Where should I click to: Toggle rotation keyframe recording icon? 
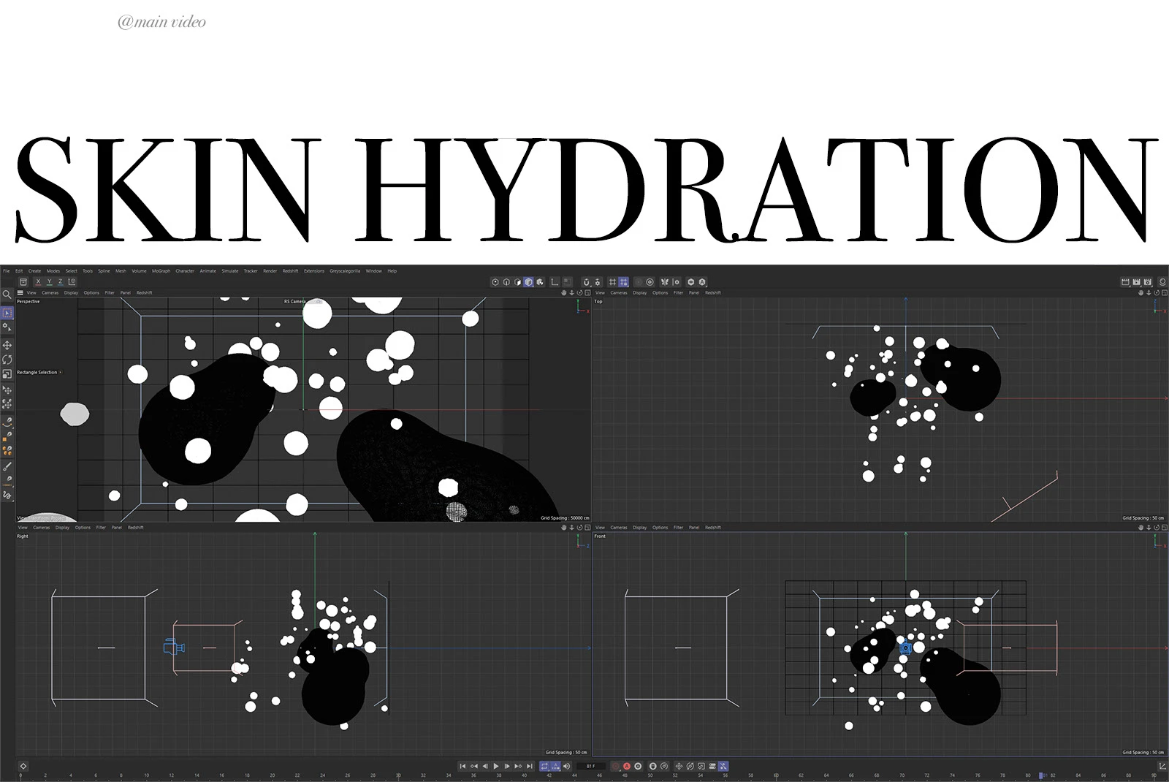(690, 766)
